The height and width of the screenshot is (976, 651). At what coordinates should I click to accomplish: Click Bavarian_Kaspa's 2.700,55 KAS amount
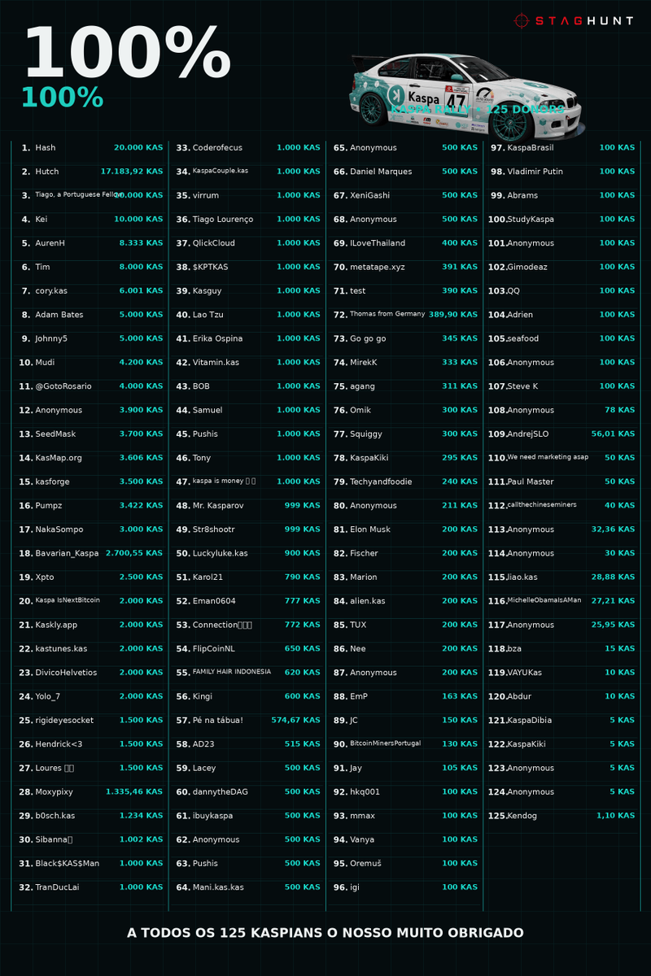click(134, 553)
